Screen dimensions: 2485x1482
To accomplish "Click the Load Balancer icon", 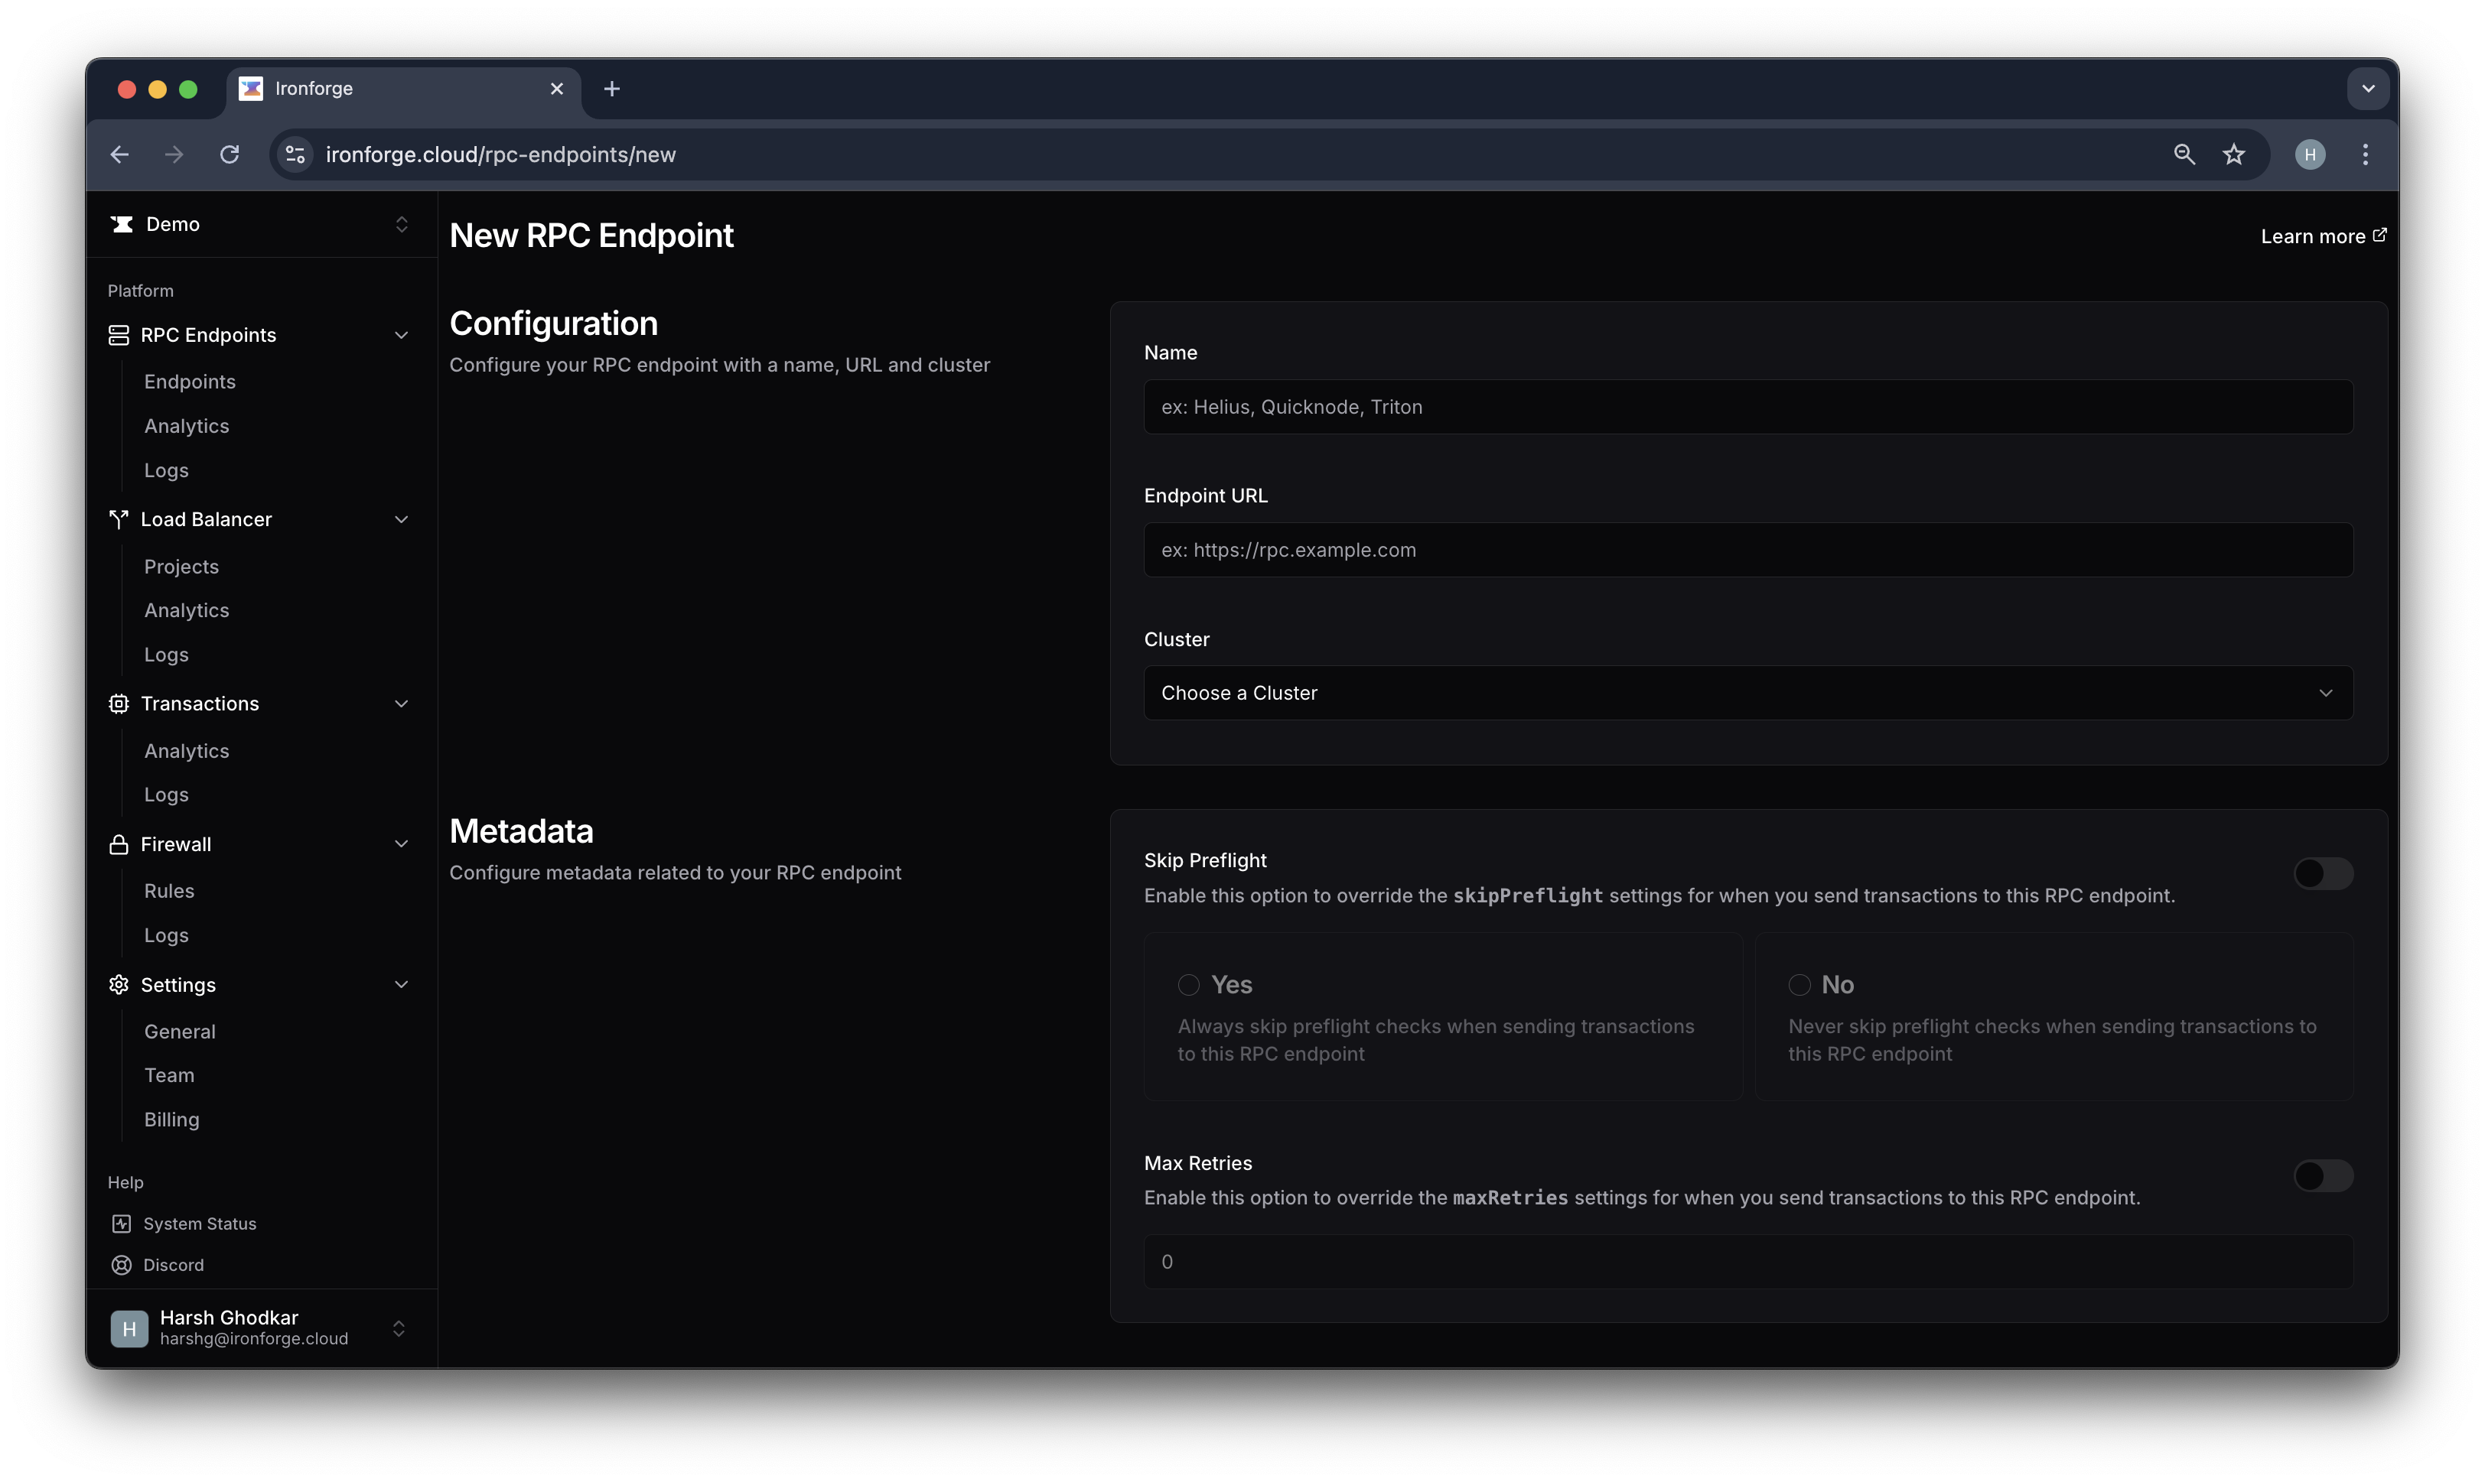I will [119, 518].
